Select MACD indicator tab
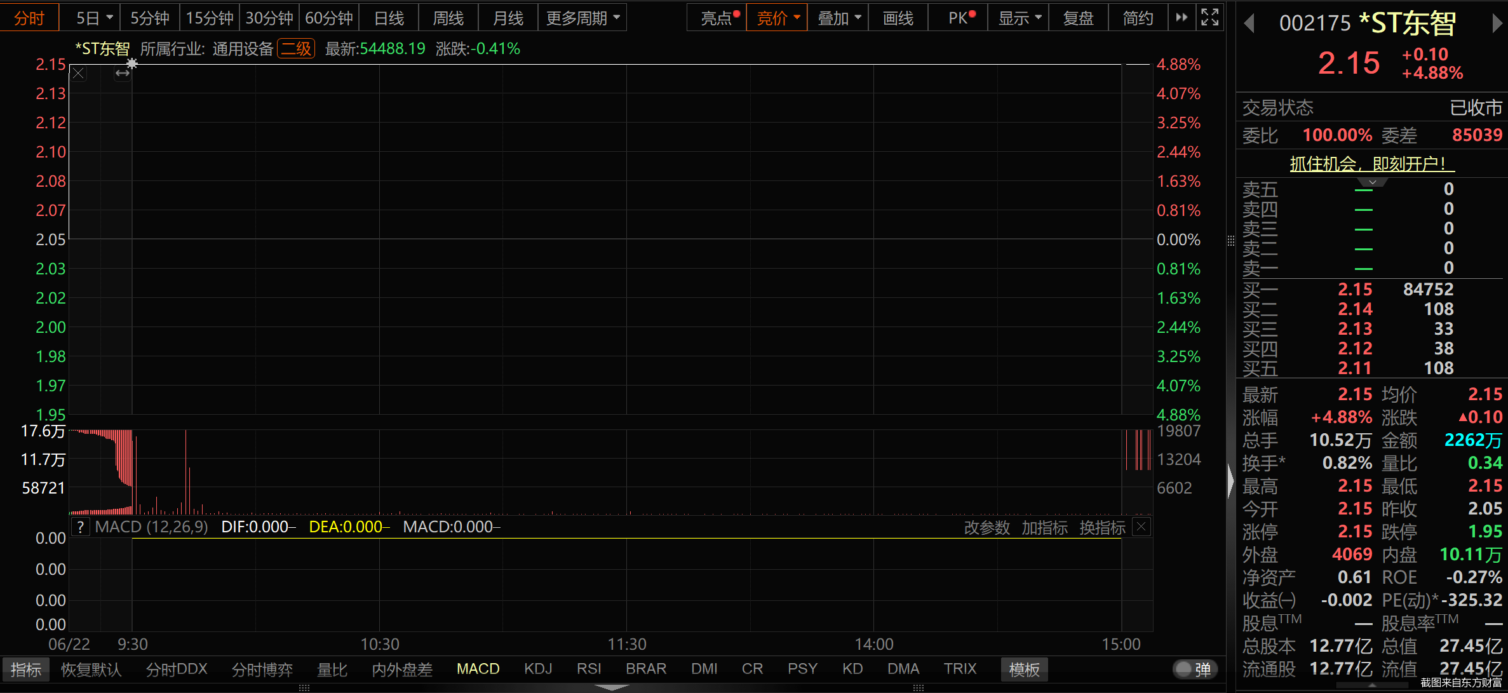1508x693 pixels. [x=478, y=669]
